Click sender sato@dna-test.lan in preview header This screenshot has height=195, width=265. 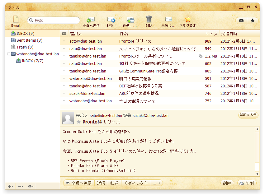click(x=106, y=116)
